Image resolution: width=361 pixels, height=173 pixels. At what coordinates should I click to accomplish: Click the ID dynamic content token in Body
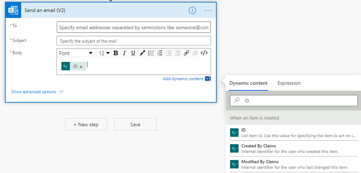74,66
